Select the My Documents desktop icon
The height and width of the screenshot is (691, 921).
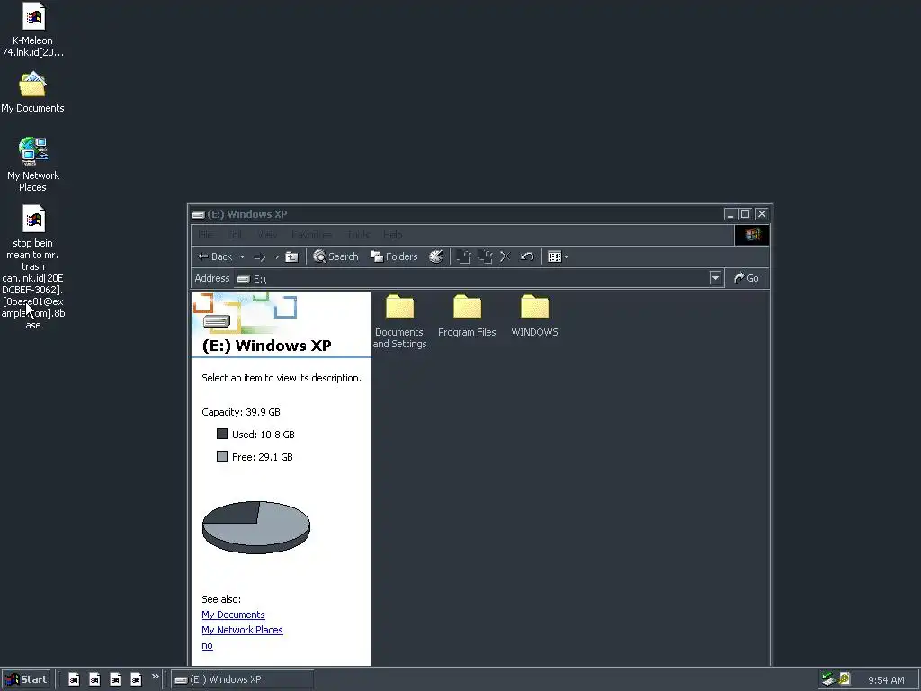click(33, 93)
